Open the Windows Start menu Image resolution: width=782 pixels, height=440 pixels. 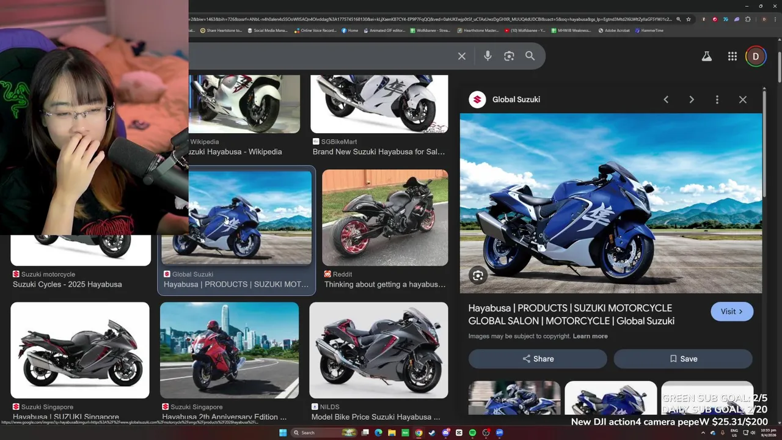pyautogui.click(x=283, y=433)
